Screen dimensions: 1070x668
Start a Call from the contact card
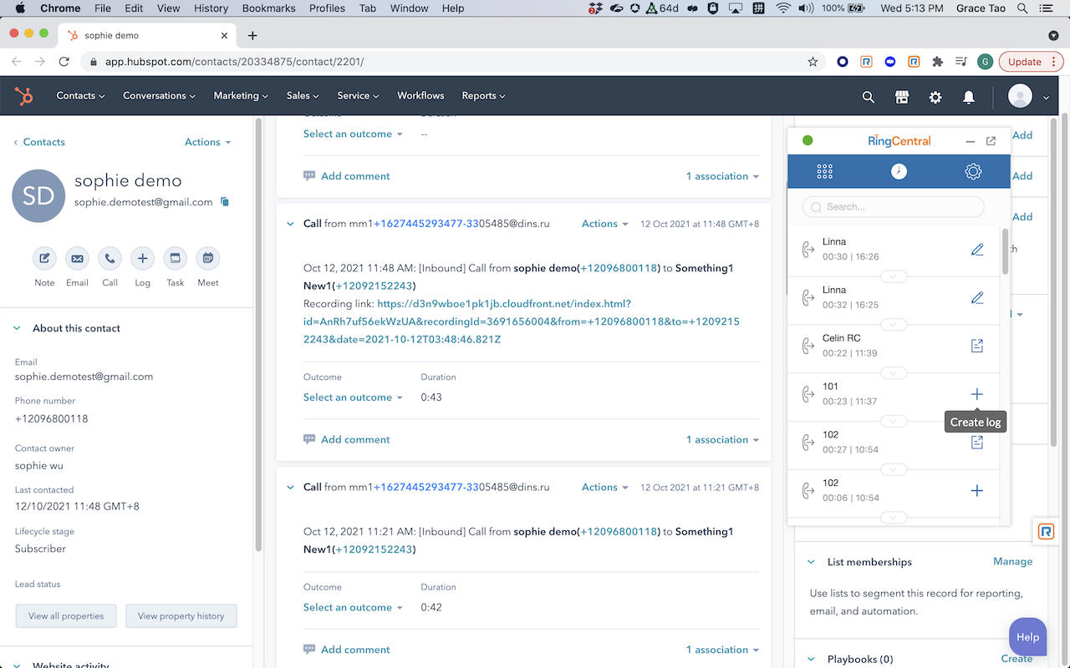[x=110, y=258]
